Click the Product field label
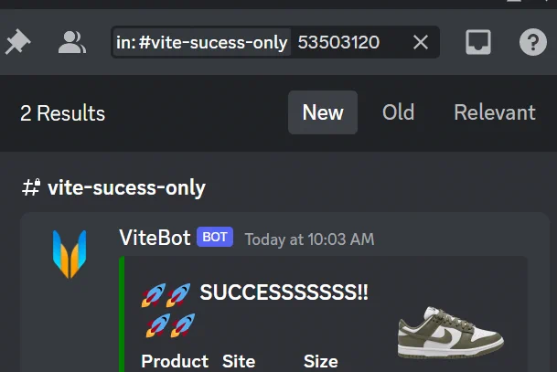The image size is (557, 372). click(175, 362)
